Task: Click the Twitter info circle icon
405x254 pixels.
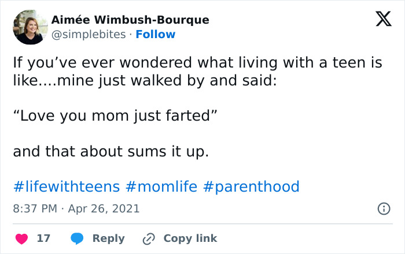Action: pos(383,209)
